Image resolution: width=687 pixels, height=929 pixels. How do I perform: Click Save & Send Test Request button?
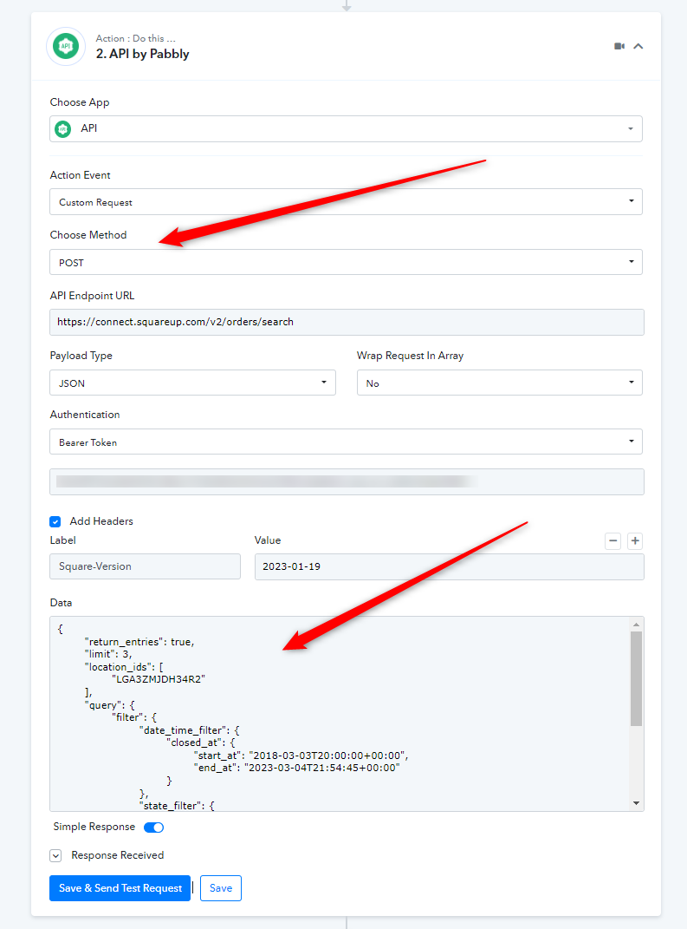point(120,888)
